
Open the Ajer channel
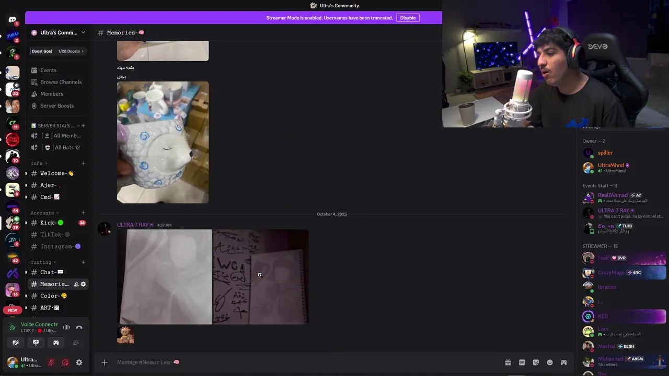(x=57, y=185)
